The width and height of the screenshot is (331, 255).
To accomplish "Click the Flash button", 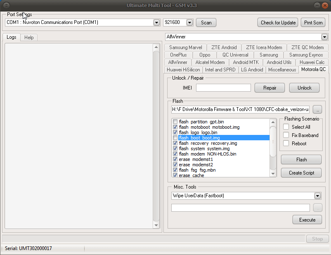I will point(301,160).
